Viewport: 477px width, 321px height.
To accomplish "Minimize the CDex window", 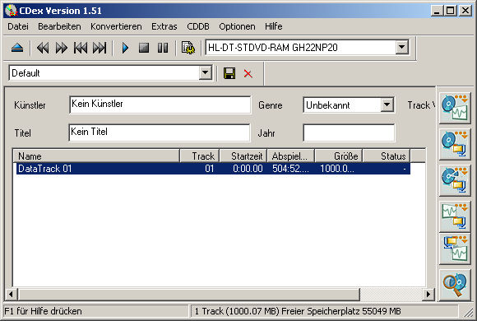I will [x=437, y=11].
